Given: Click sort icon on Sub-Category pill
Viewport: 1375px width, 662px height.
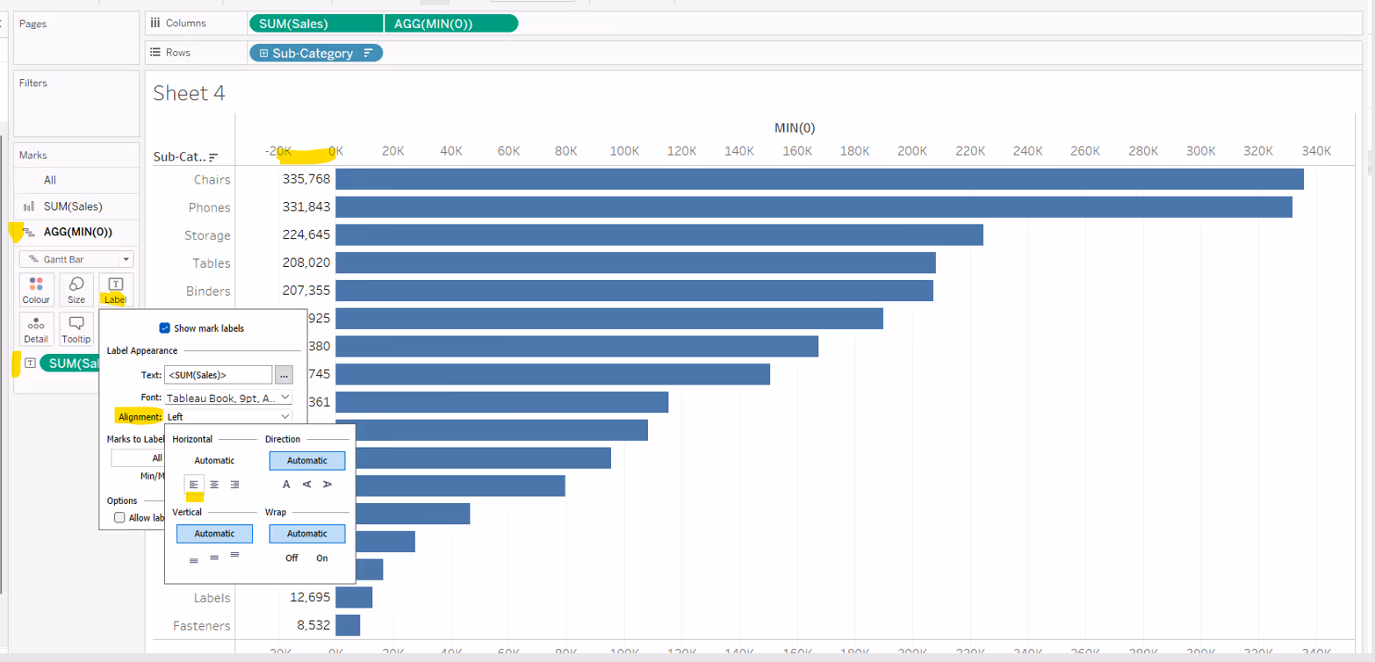Looking at the screenshot, I should (x=368, y=54).
